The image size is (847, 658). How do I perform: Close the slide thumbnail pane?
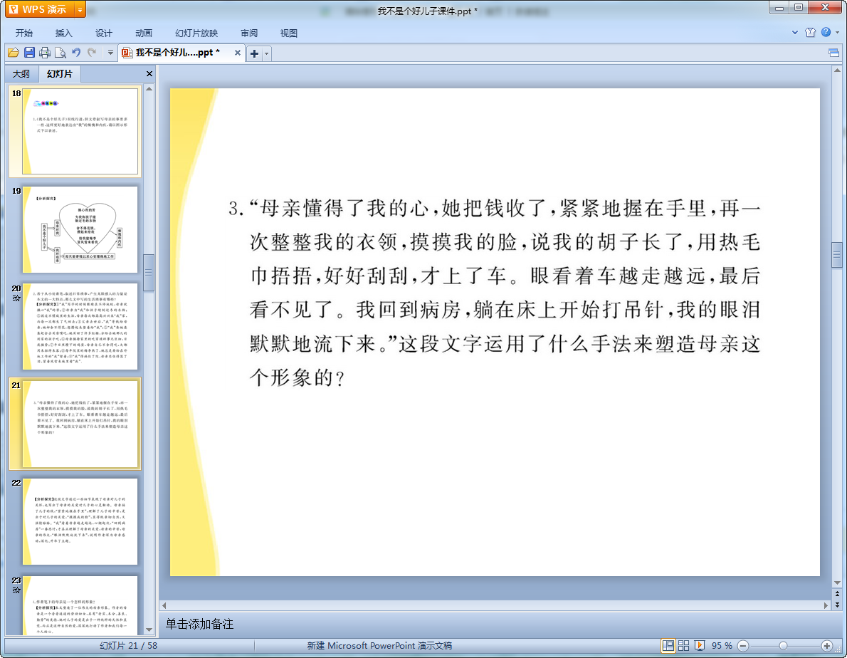coord(149,73)
